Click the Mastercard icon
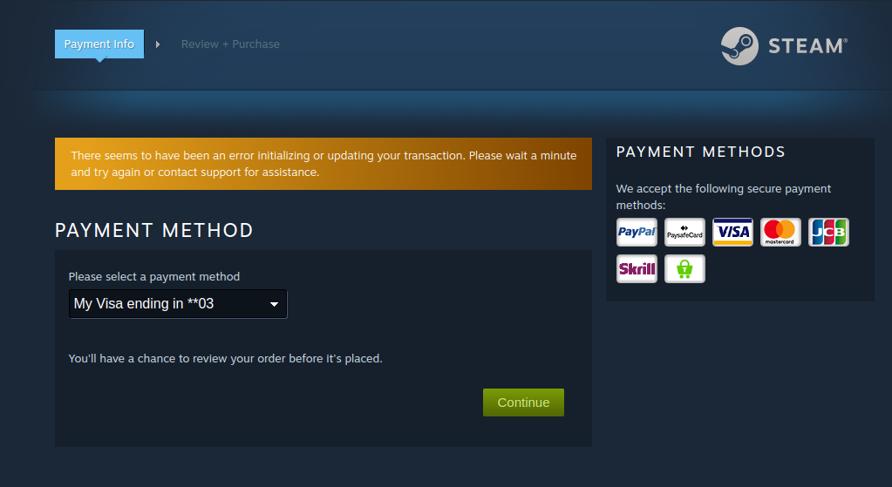The width and height of the screenshot is (892, 487). (780, 232)
